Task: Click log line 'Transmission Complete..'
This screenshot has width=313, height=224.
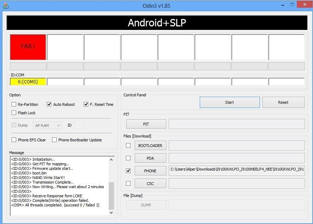Action: pos(42,182)
